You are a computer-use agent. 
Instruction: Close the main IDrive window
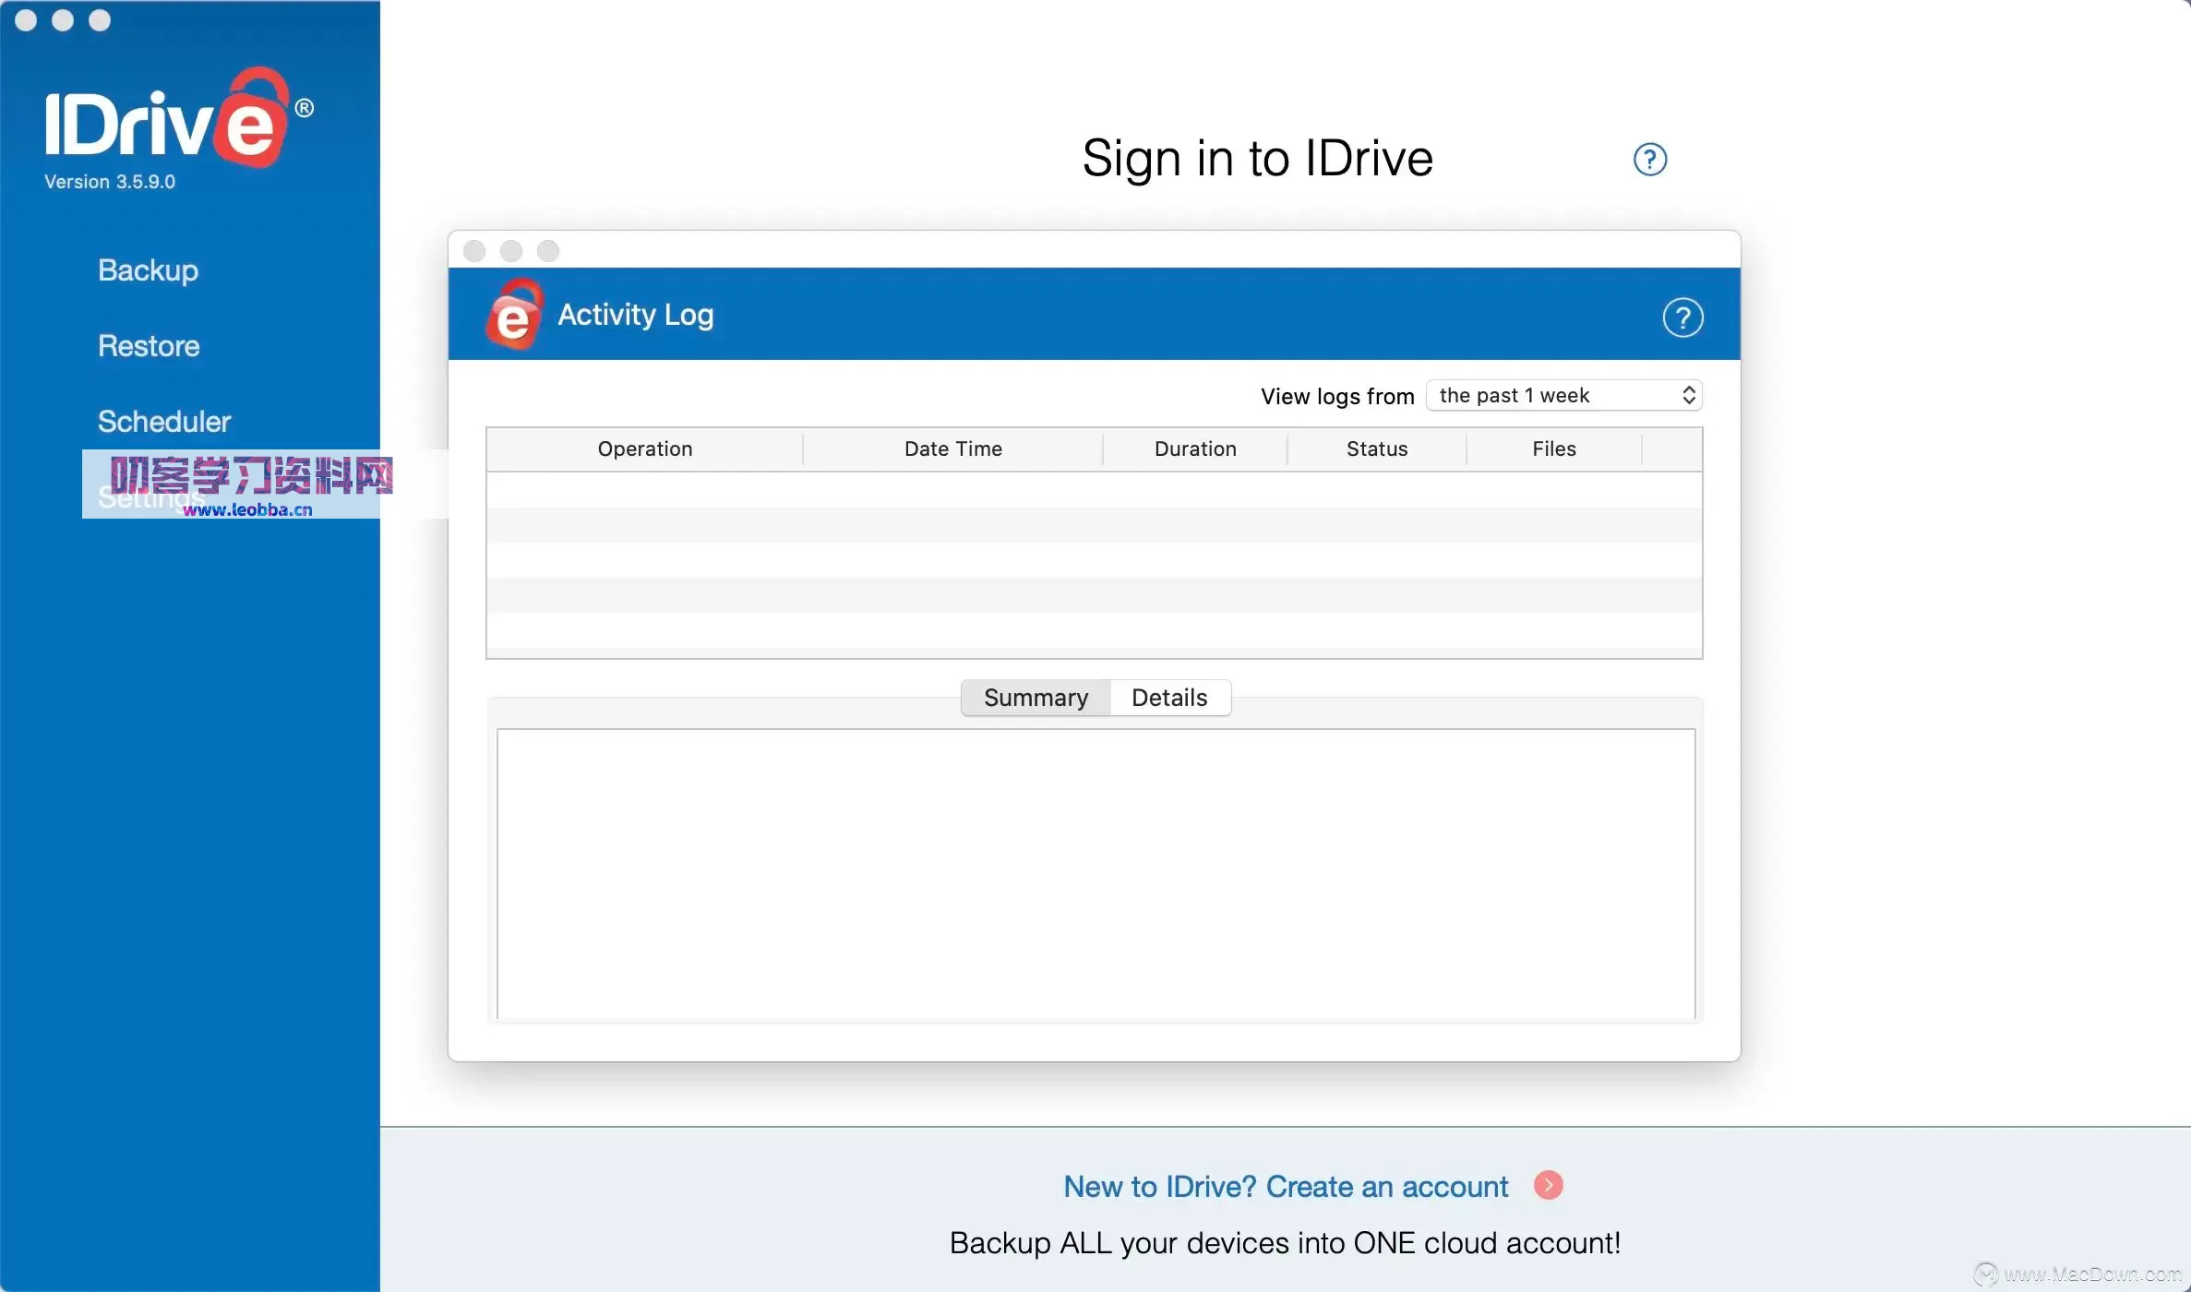coord(26,20)
